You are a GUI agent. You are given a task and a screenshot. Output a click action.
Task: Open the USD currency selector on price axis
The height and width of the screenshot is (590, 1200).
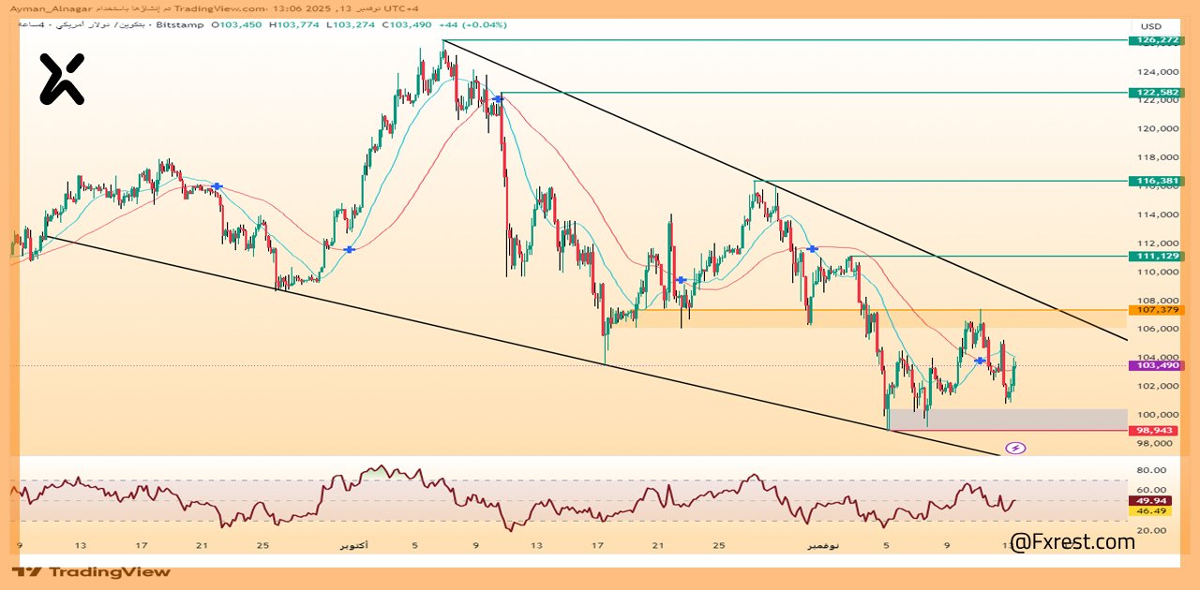click(x=1150, y=25)
